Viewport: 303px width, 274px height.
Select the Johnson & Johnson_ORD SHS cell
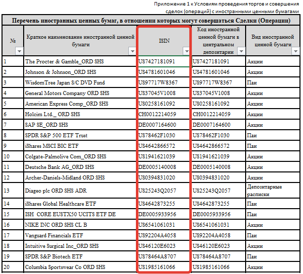click(x=80, y=72)
